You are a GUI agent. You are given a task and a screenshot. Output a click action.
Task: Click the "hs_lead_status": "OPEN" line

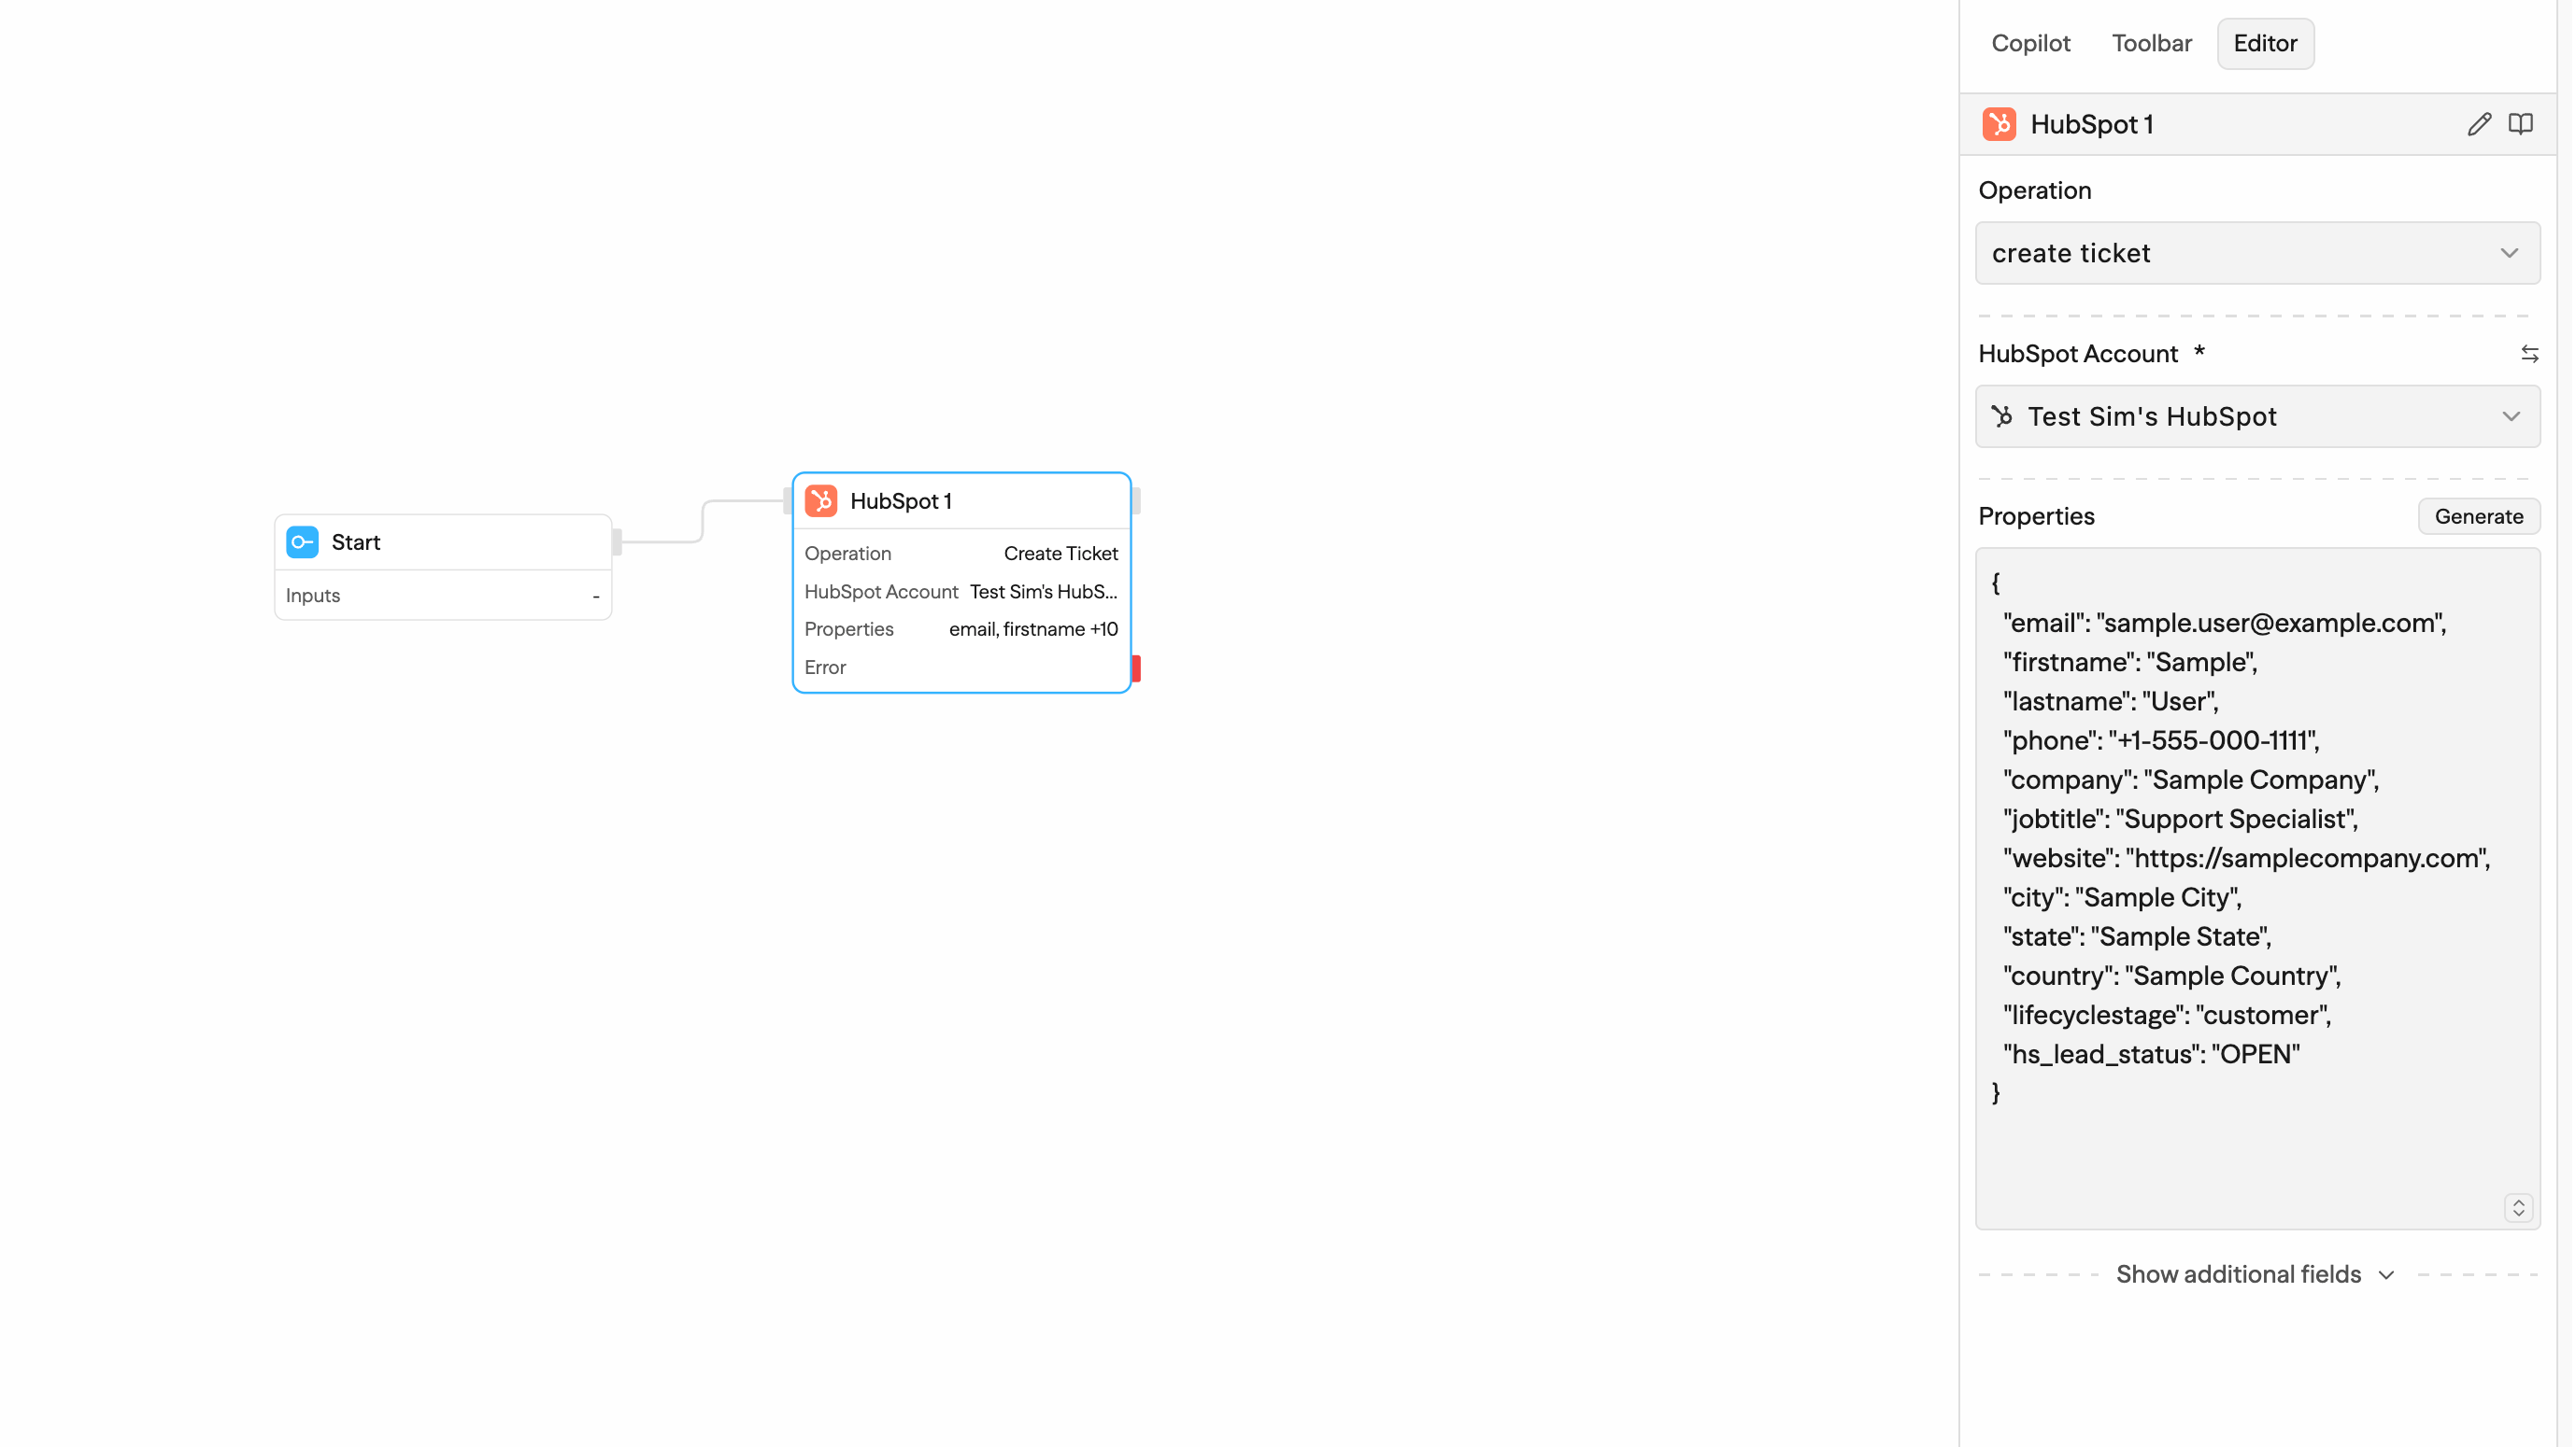[2151, 1054]
